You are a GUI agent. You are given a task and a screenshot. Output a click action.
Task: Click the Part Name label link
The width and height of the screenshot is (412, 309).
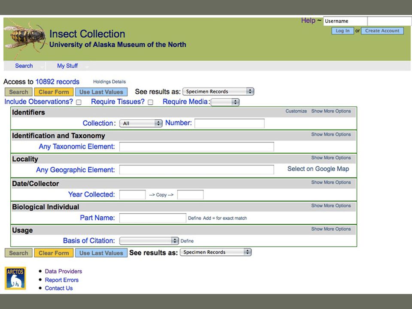[97, 218]
